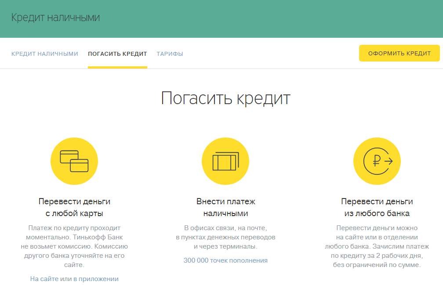Click the ₽ symbol inside the right circle

(x=376, y=162)
